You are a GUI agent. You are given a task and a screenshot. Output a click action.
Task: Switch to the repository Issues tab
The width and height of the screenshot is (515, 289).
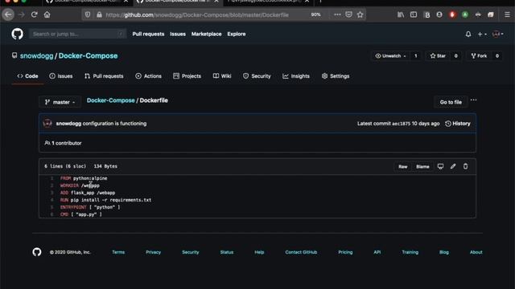(61, 76)
